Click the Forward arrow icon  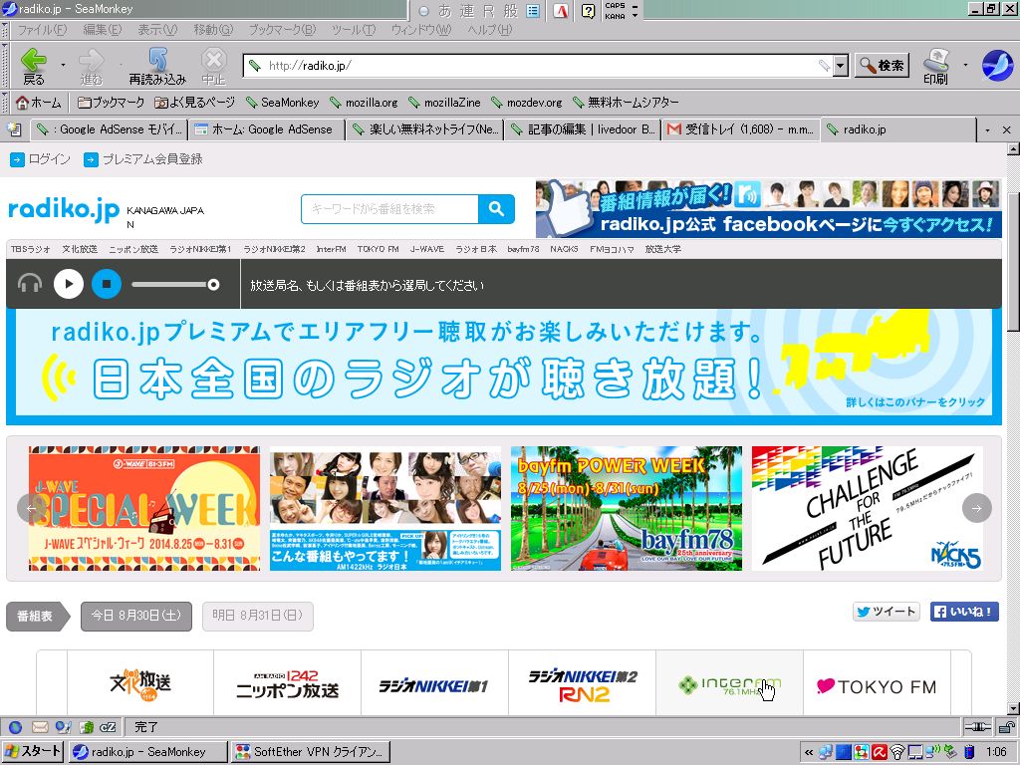(x=91, y=61)
